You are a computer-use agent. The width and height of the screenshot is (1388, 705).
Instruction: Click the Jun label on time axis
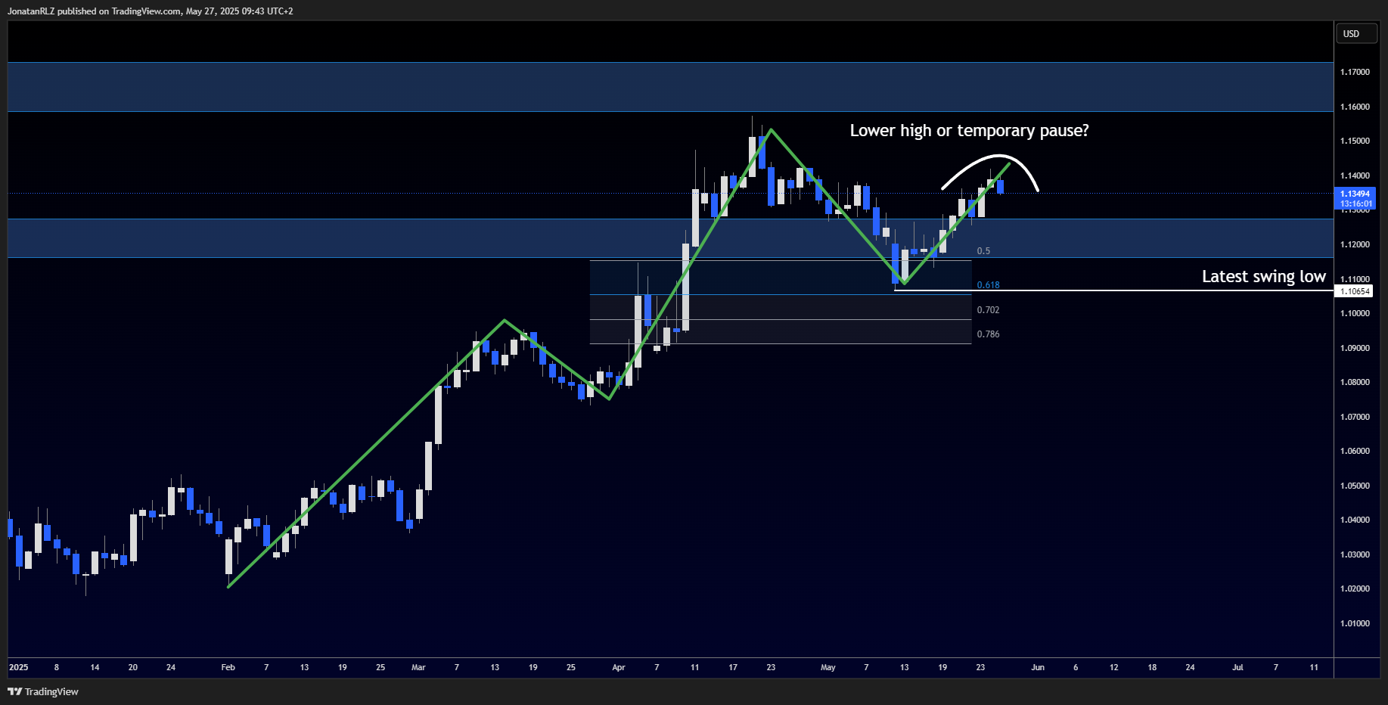coord(1038,667)
